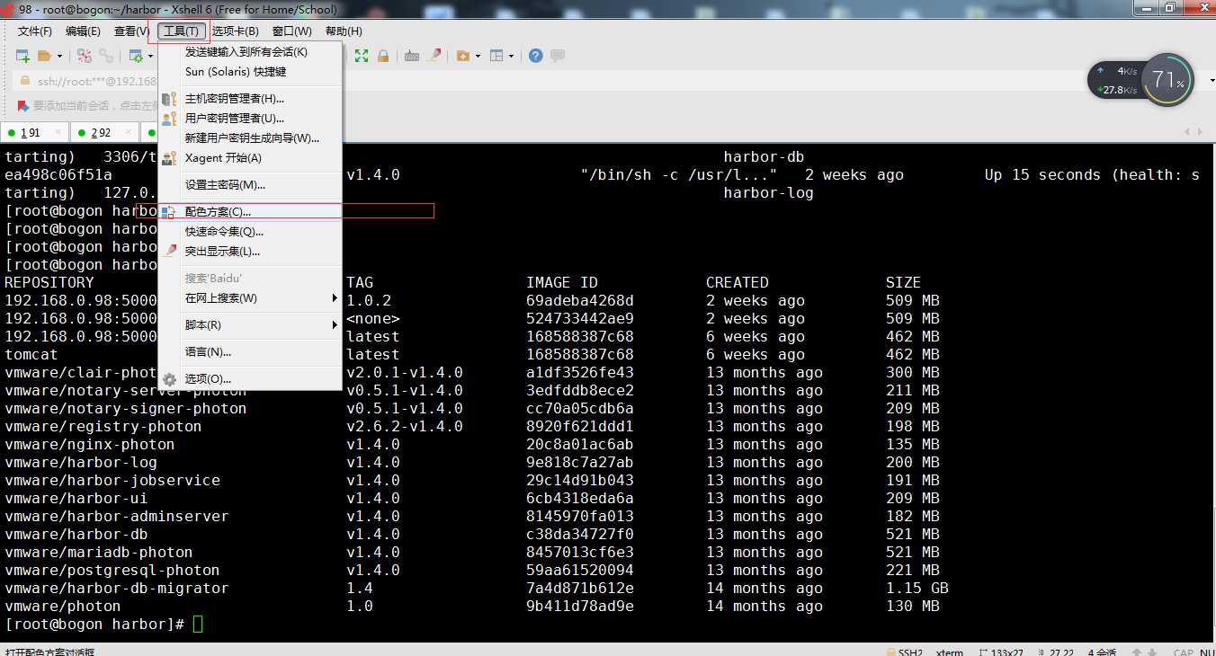Click the tomcat repository row text
The height and width of the screenshot is (656, 1216).
[x=31, y=354]
